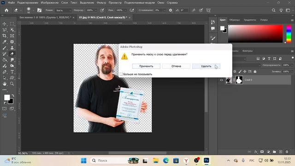Click the layer mask thumbnail of 'Слой 0'
295x166 pixels.
[x=239, y=80]
